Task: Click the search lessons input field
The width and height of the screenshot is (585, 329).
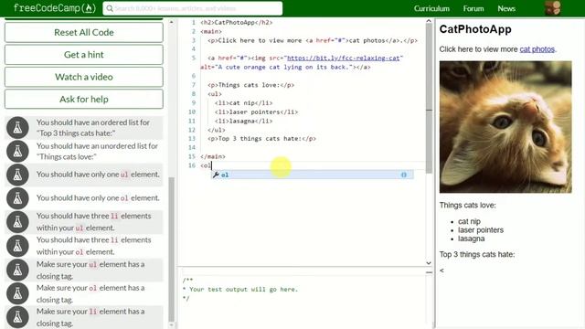Action: (x=193, y=8)
